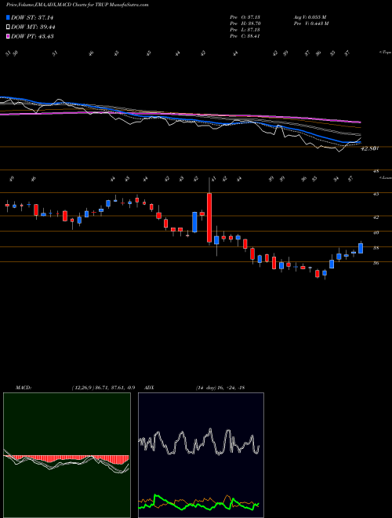This screenshot has width=392, height=518.
Task: Click the 'ADX' panel heading
Action: tap(150, 388)
